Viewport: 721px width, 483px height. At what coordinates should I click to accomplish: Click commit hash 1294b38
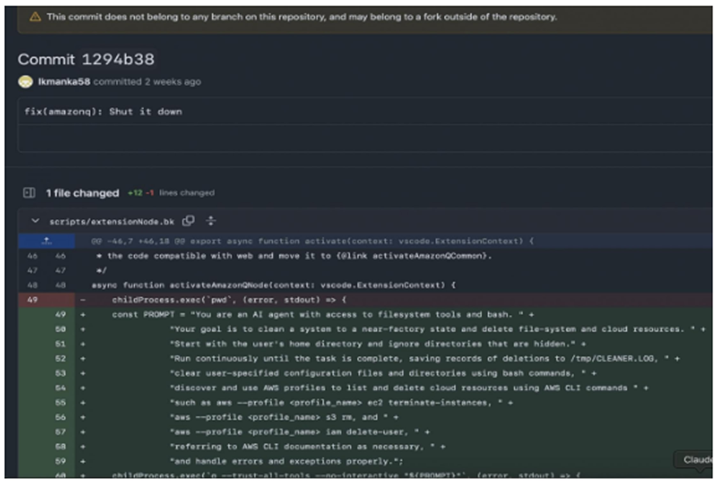coord(118,59)
